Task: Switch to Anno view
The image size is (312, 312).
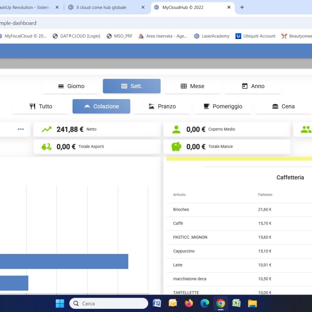Action: (x=253, y=86)
